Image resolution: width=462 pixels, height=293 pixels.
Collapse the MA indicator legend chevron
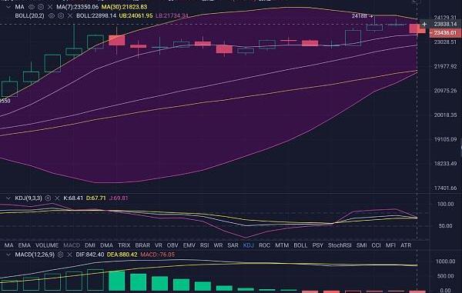point(8,6)
